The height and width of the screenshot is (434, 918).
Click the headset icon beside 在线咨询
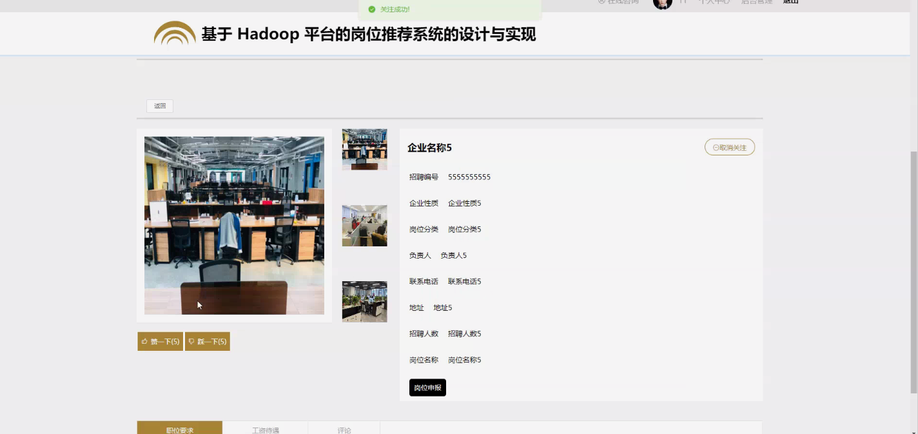(601, 2)
